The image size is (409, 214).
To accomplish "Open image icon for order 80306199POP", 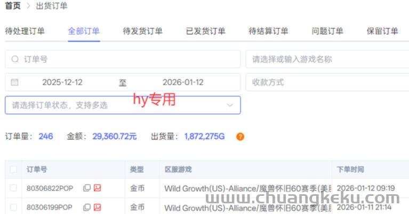I will tap(97, 207).
